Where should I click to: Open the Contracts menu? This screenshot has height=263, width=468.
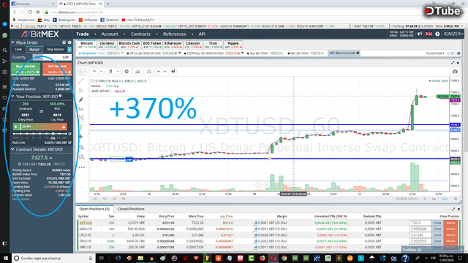(x=140, y=34)
